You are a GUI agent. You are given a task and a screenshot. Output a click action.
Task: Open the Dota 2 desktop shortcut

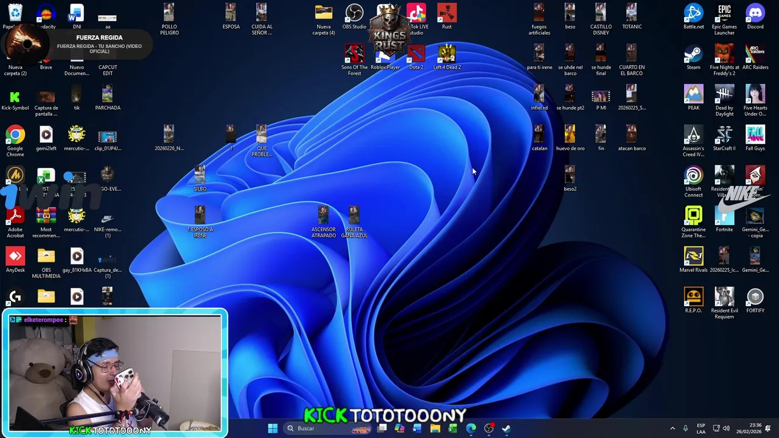tap(416, 58)
